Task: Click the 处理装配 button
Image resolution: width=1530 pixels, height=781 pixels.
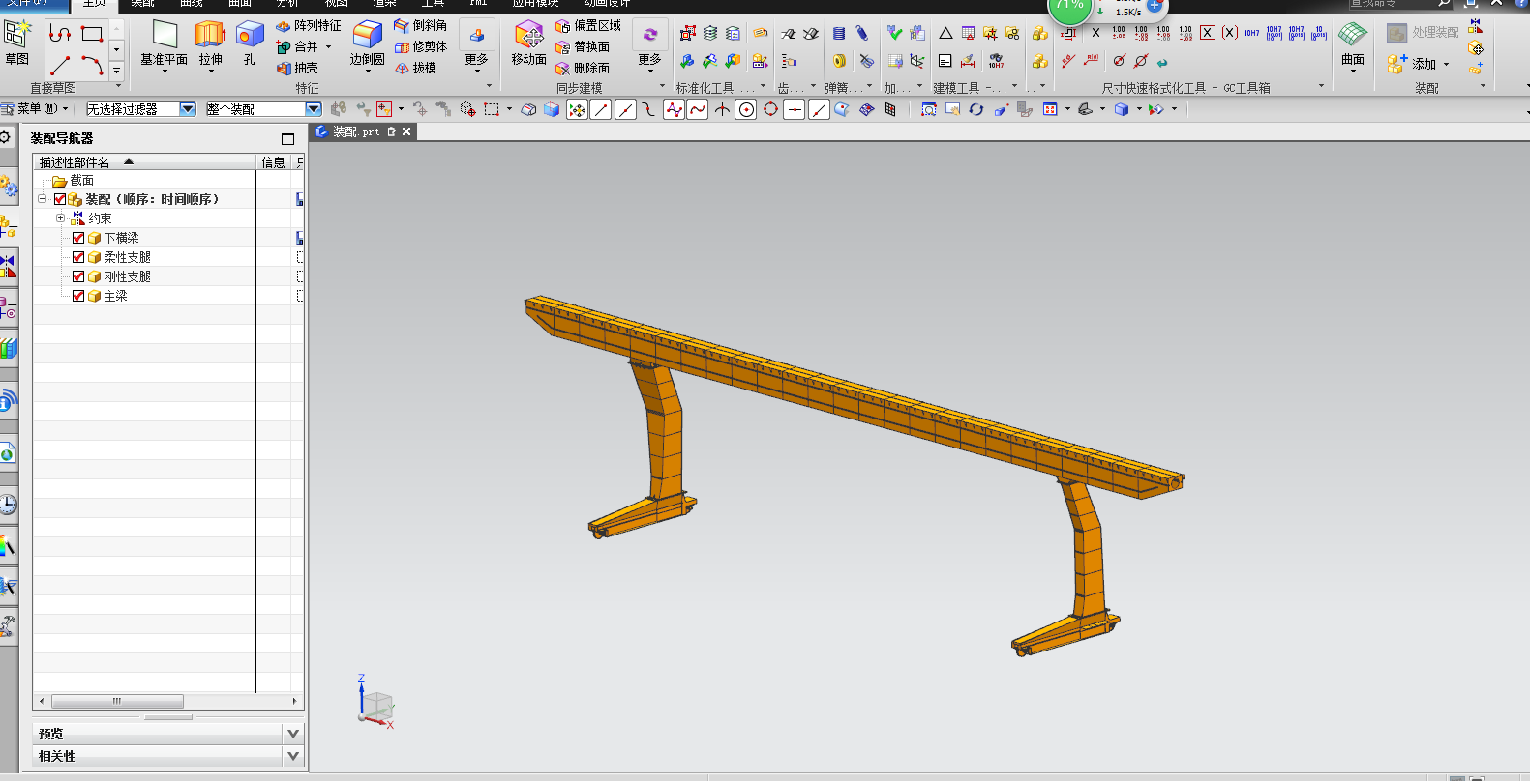Action: point(1423,32)
